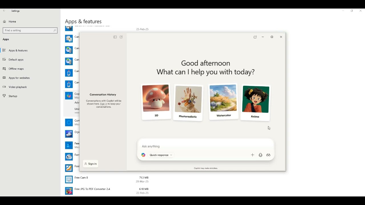Go to Home in Settings
Viewport: 365px width, 205px height.
tap(12, 22)
